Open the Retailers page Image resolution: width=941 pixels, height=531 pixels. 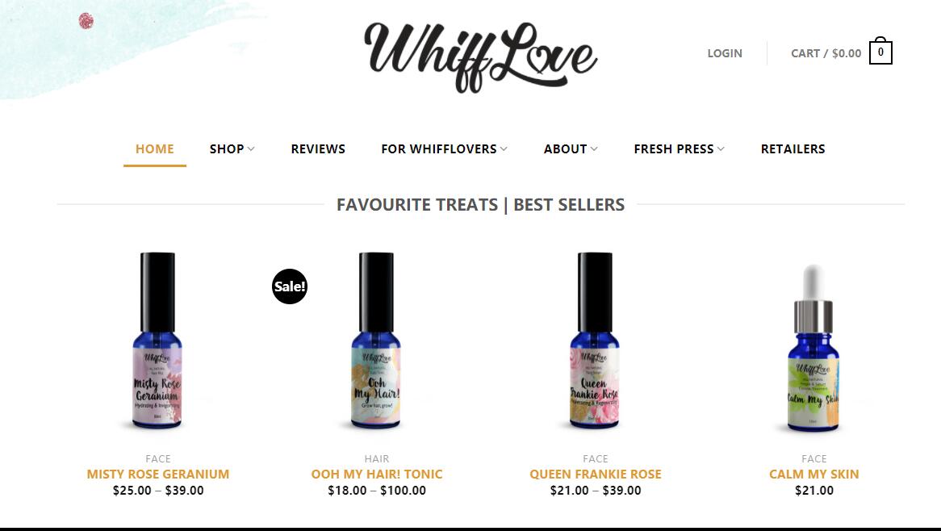click(793, 148)
